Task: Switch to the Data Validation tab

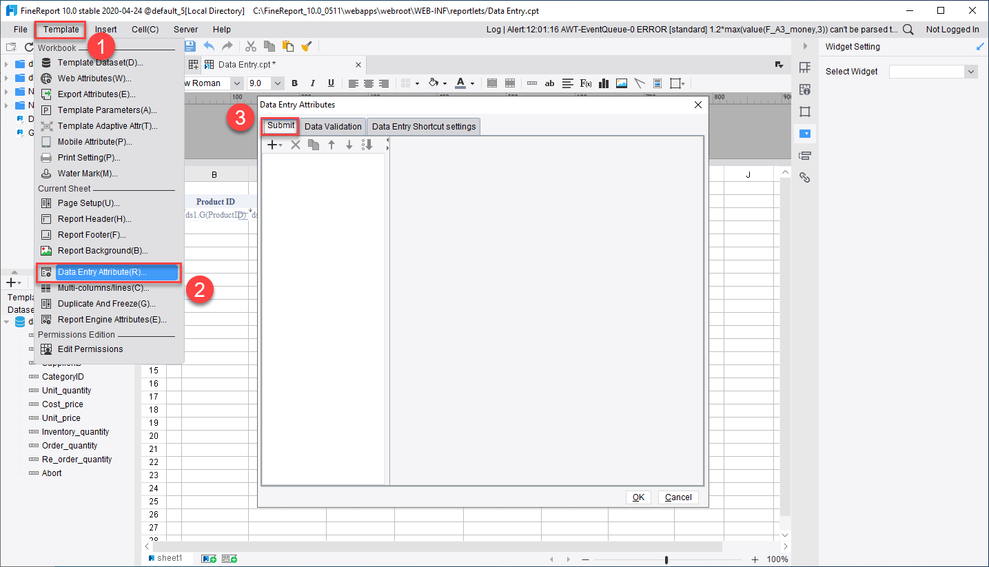Action: (333, 126)
